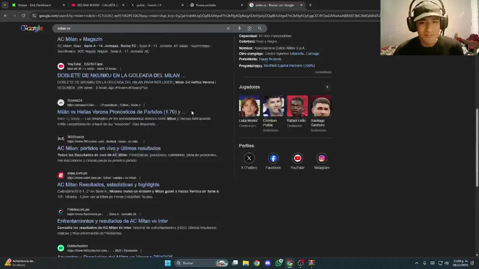The image size is (479, 269).
Task: Click the taskbar microphone tray icon
Action: [x=425, y=263]
